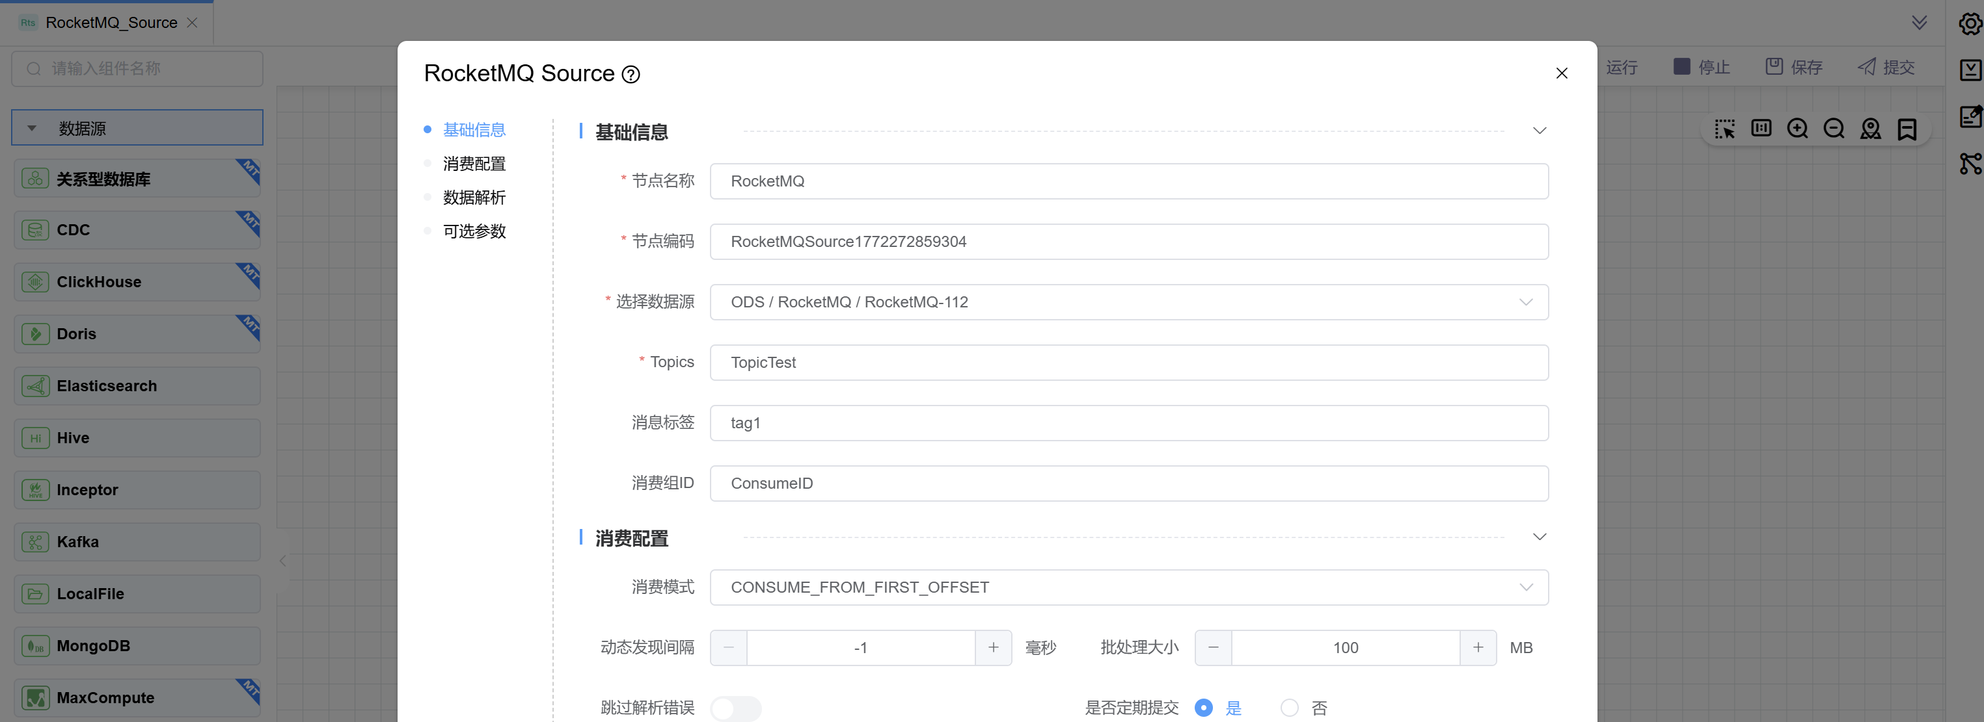The width and height of the screenshot is (1984, 722).
Task: Select 否 for 是否定期提交
Action: 1289,708
